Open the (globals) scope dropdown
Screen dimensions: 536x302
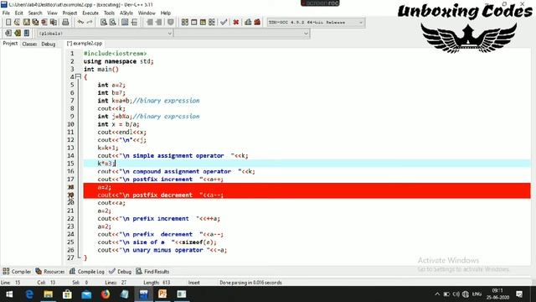(x=105, y=34)
